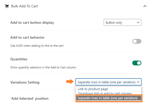Click the Quantities setting label

click(19, 59)
